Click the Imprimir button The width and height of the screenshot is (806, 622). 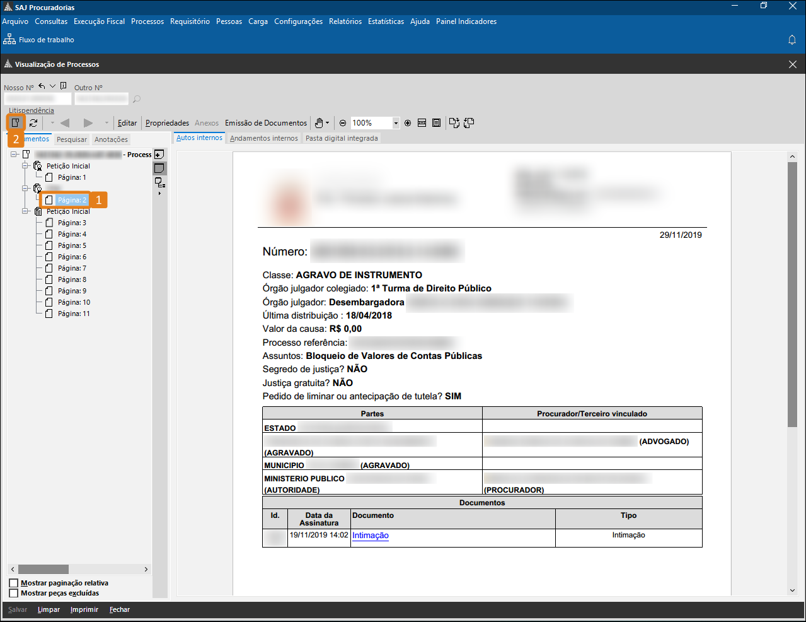(x=84, y=609)
